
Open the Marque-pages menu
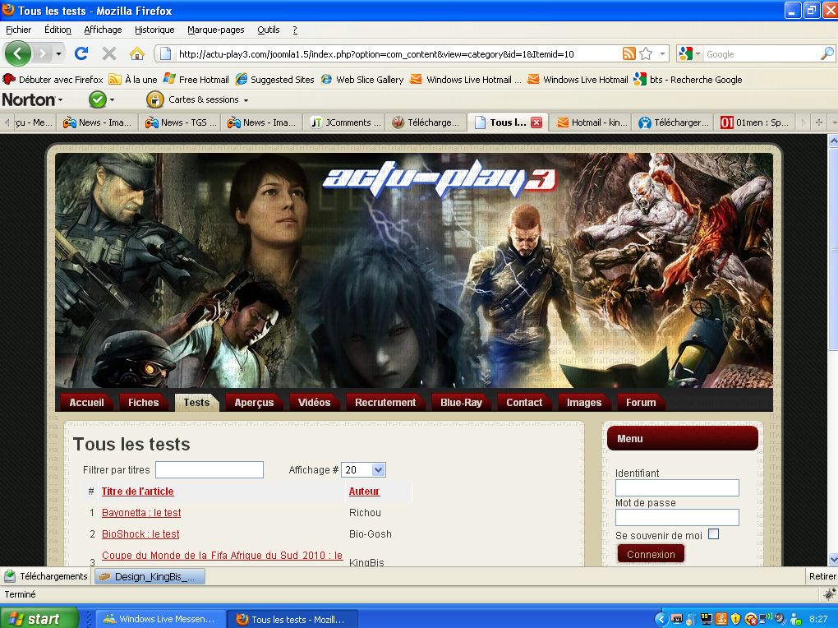[216, 30]
